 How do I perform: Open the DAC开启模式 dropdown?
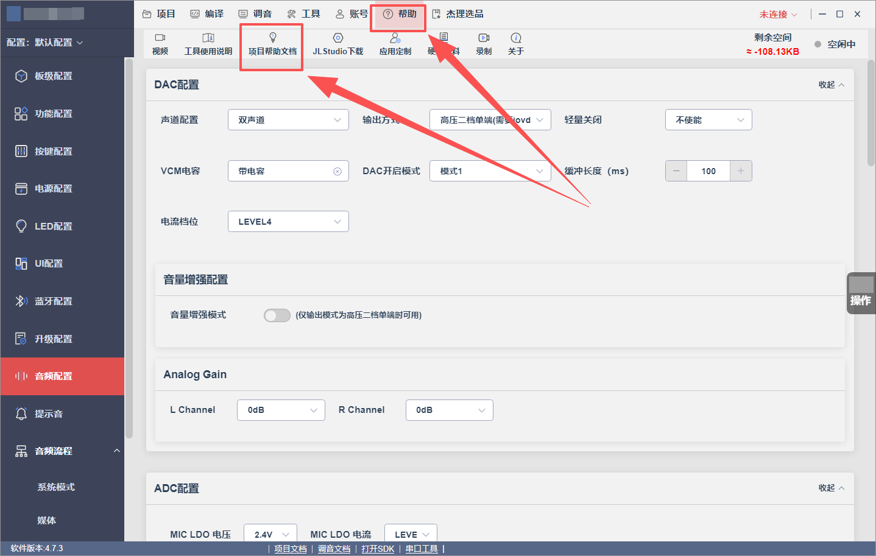click(490, 171)
